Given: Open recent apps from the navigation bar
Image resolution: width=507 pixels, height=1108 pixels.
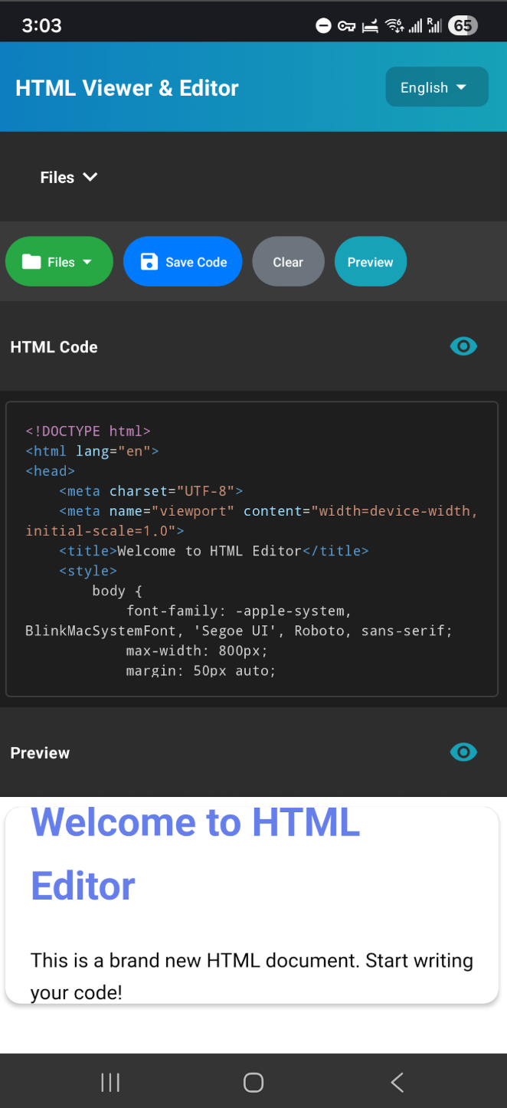Looking at the screenshot, I should click(110, 1082).
